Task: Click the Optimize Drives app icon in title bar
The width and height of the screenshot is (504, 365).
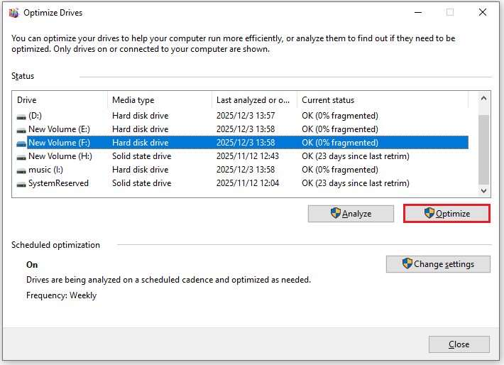Action: coord(13,13)
